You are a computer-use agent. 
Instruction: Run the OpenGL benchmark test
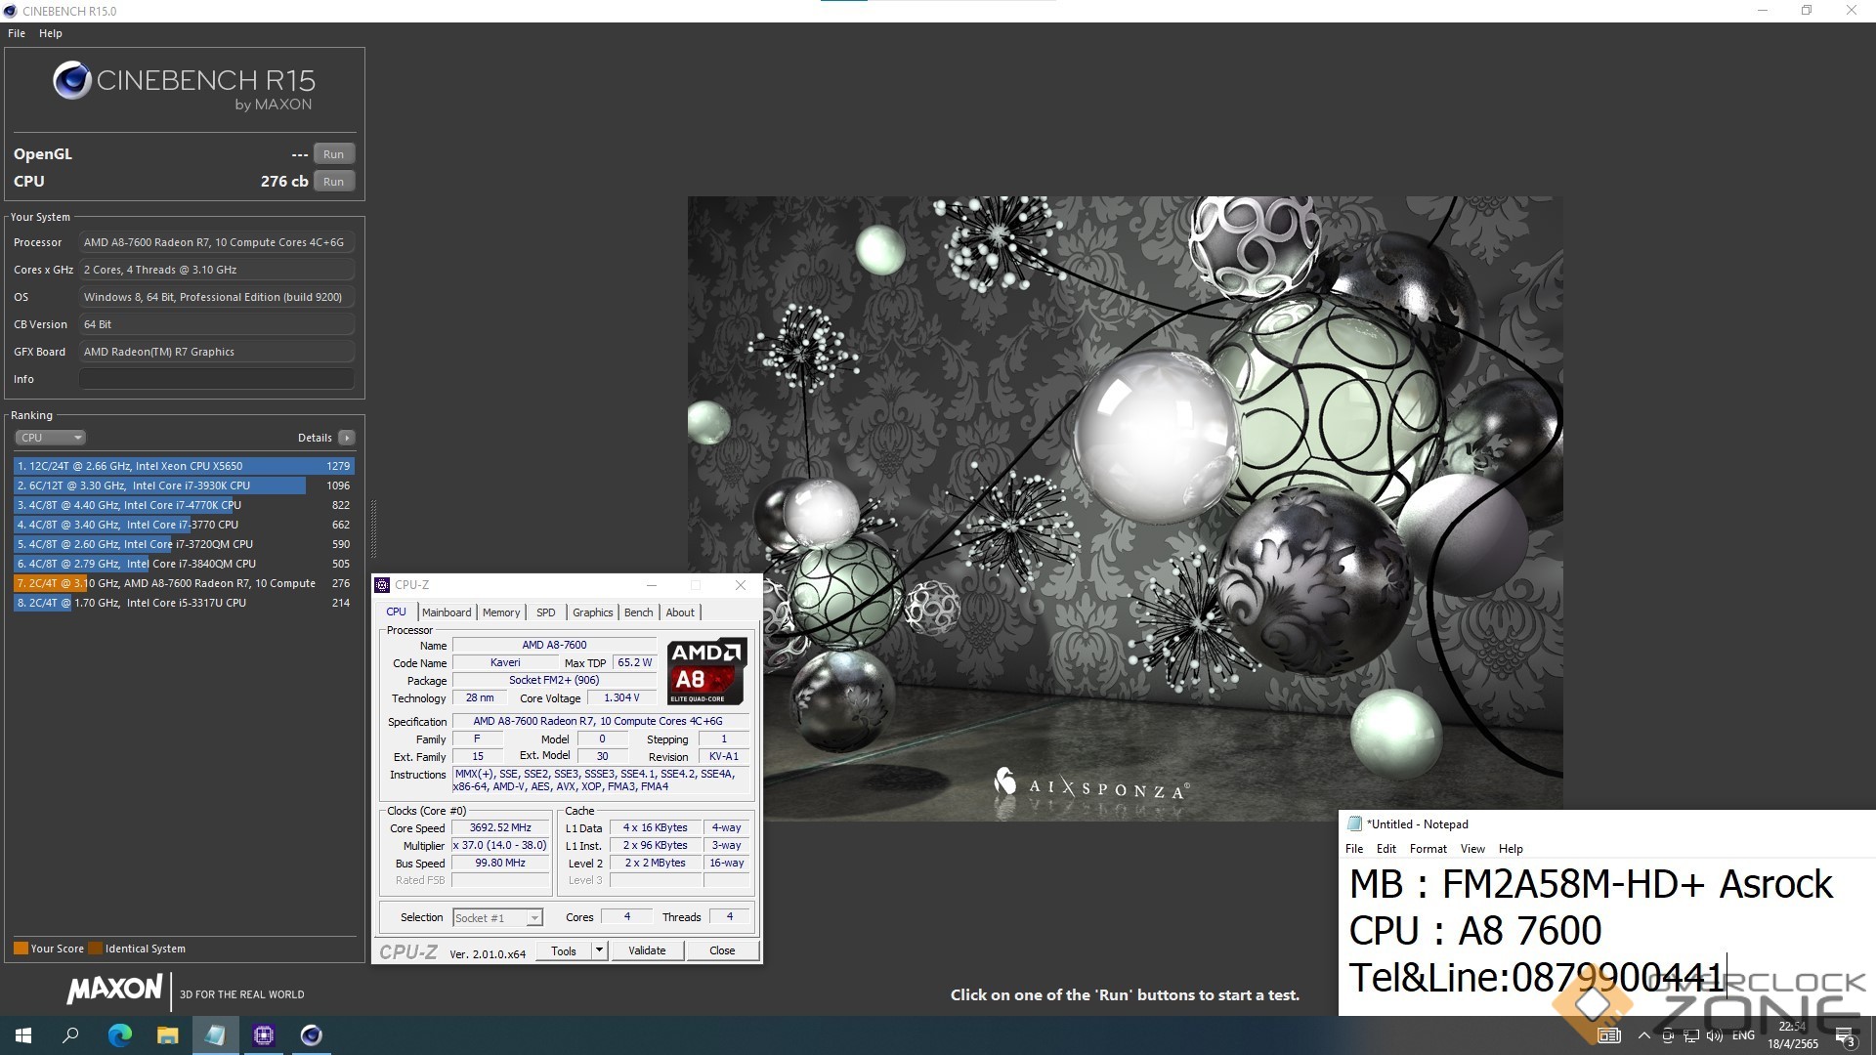pos(333,154)
